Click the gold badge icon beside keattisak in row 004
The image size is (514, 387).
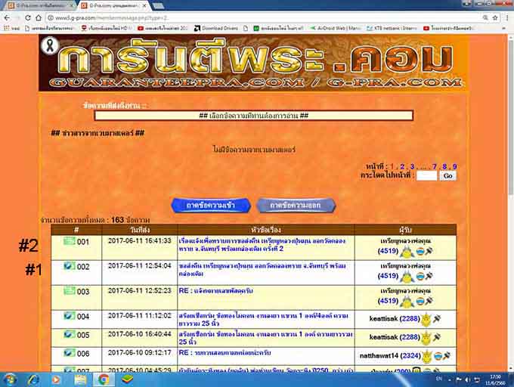(x=425, y=319)
